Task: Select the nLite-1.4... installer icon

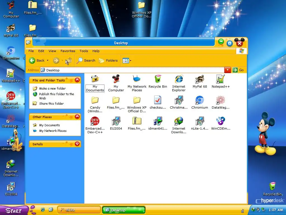Action: coord(200,121)
